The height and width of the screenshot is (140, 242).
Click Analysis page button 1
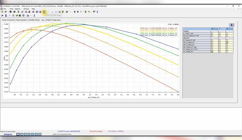(18, 134)
